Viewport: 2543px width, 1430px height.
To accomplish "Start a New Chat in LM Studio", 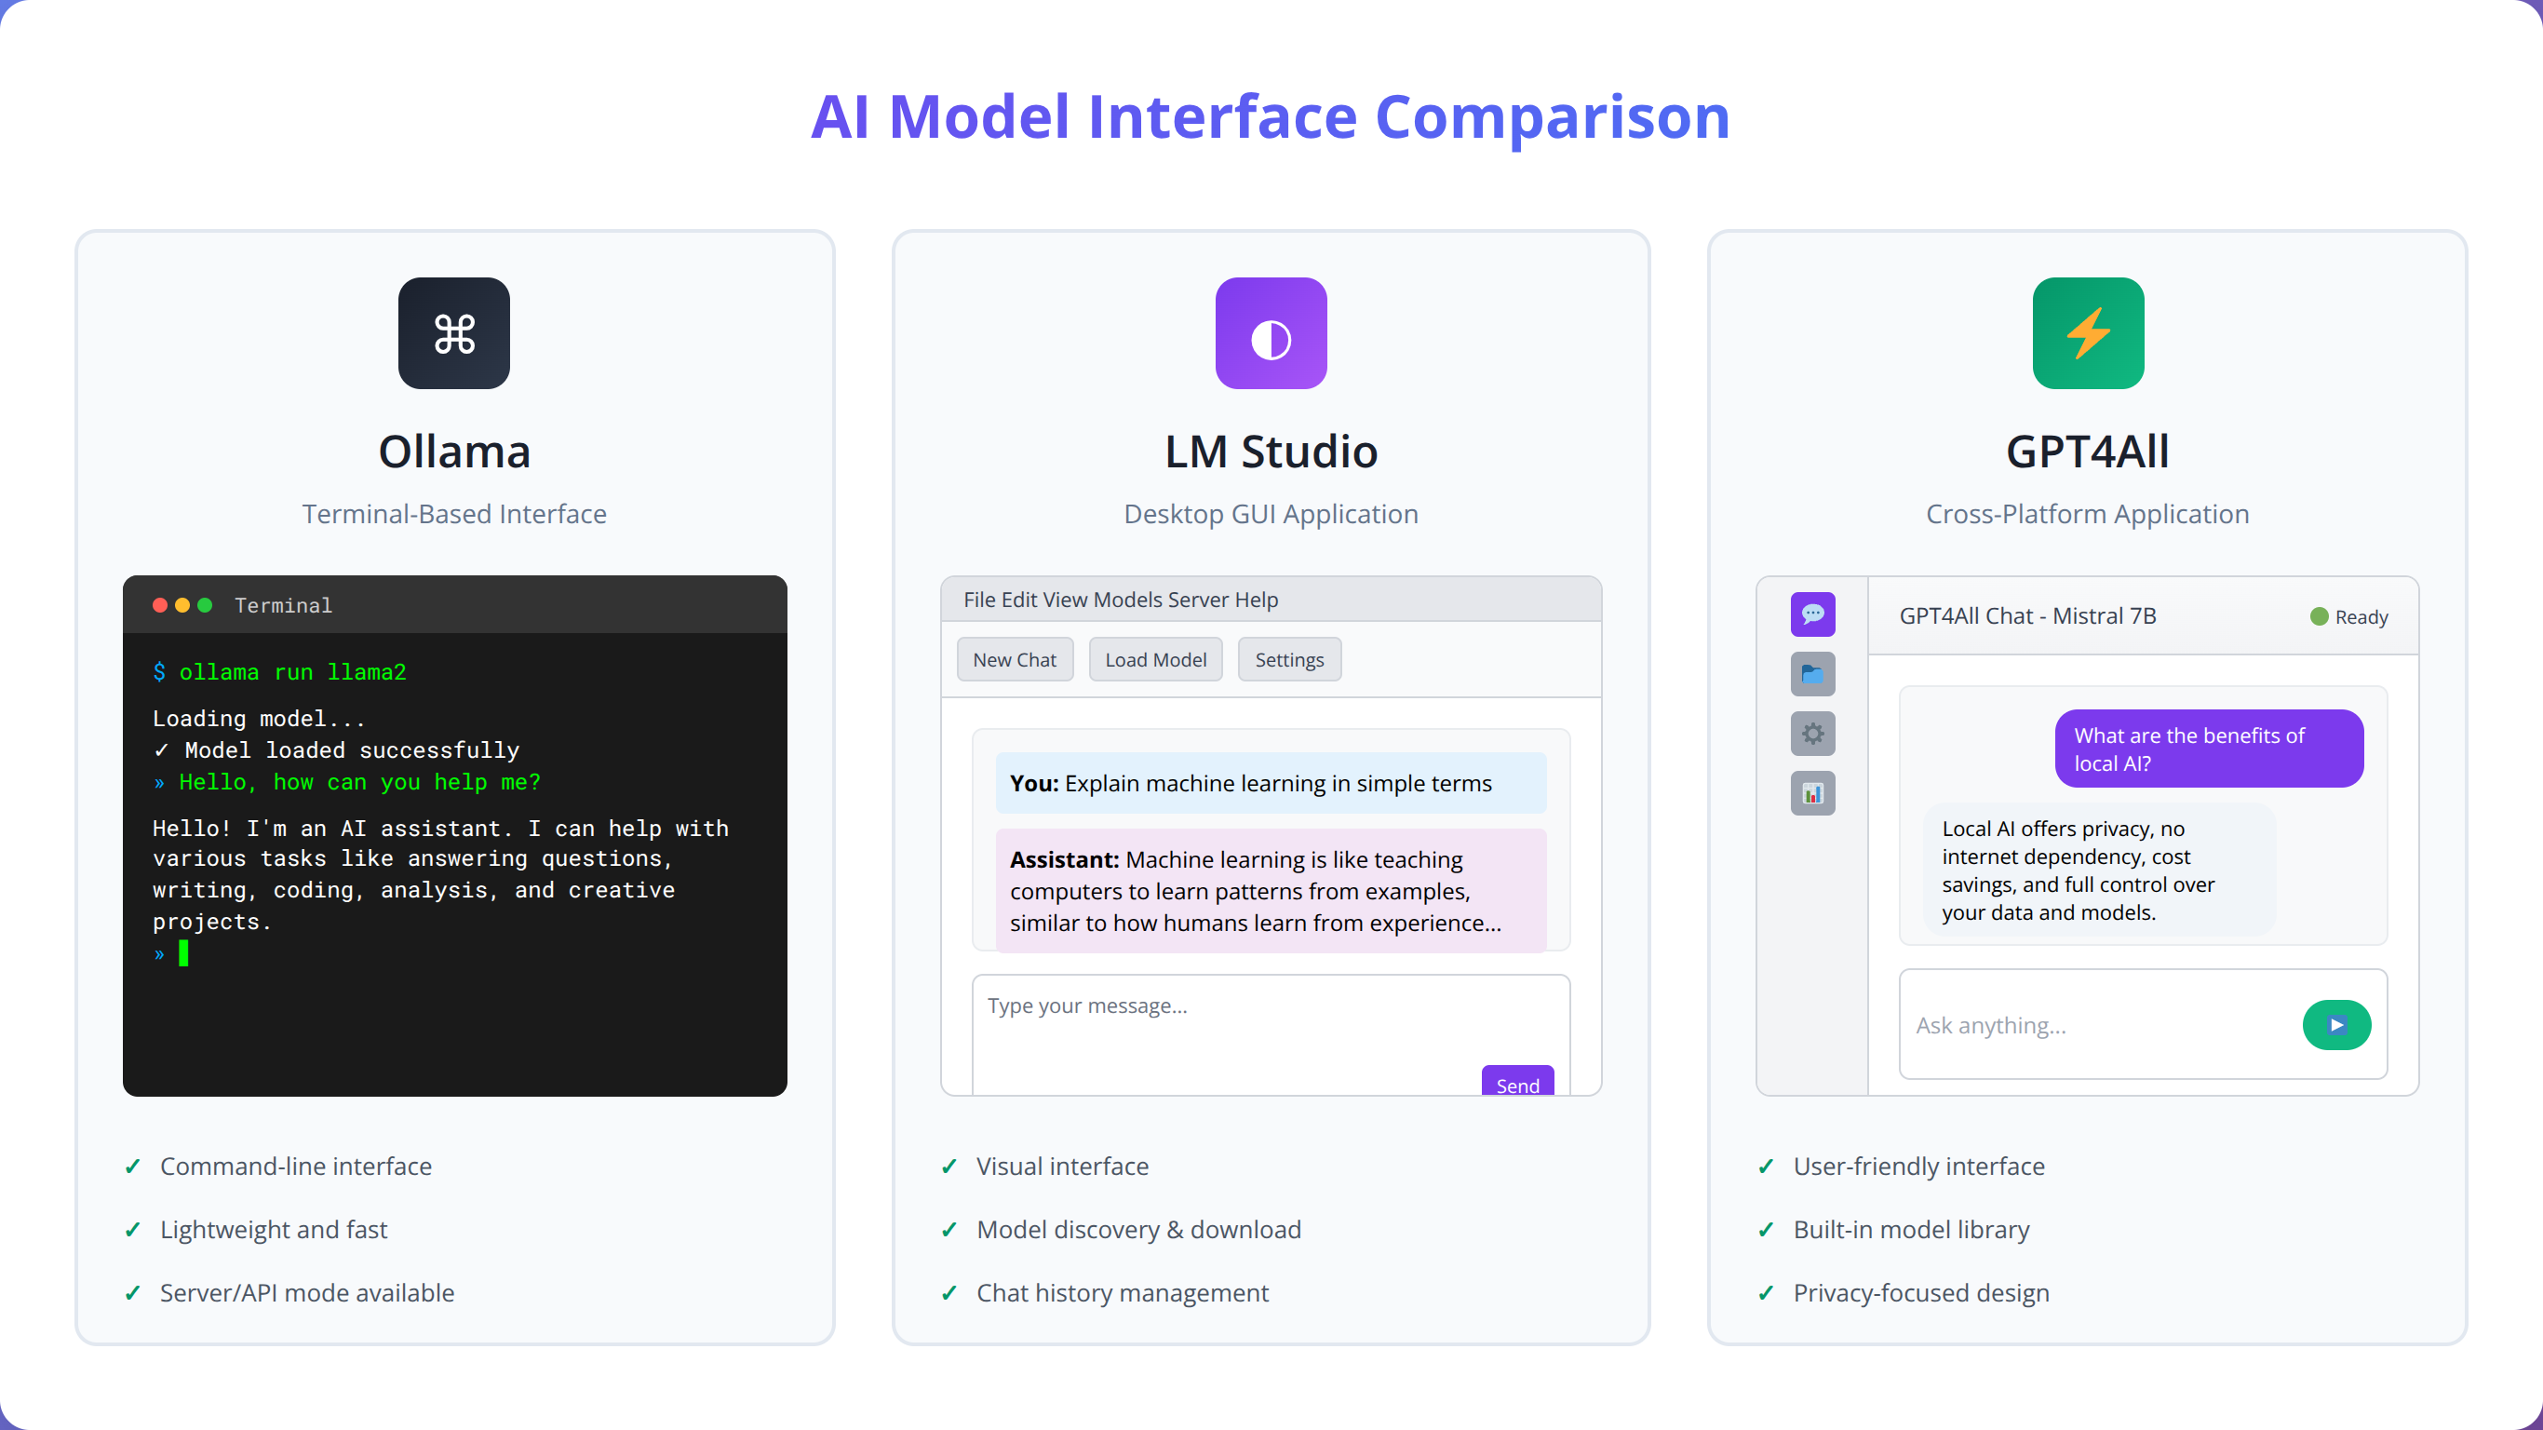I will pos(1015,660).
